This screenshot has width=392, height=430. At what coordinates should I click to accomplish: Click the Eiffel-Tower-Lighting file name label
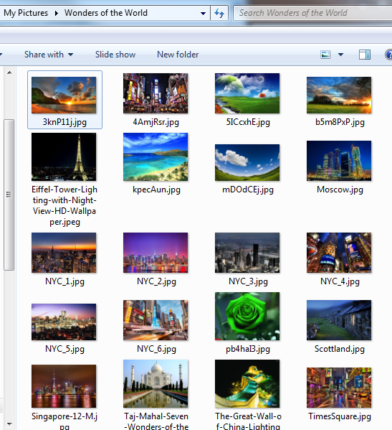coord(64,205)
